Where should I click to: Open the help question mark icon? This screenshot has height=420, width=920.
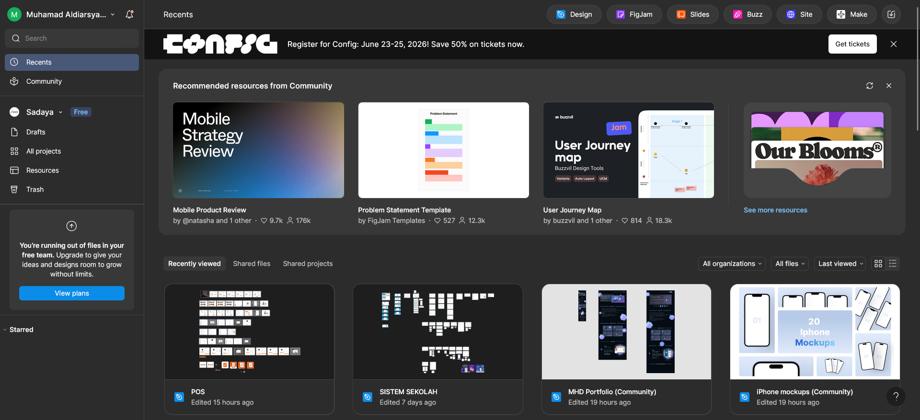(896, 396)
